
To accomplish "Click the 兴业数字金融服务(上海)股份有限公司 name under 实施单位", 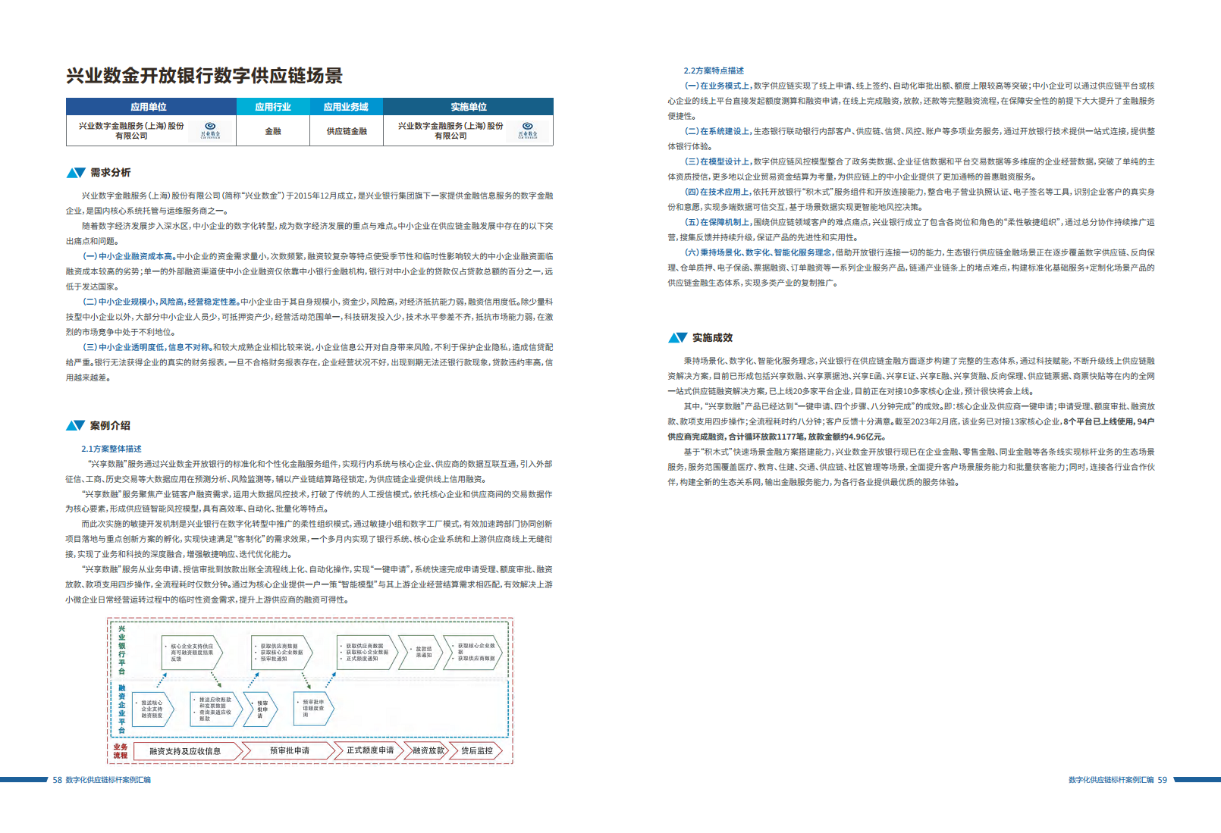I will 450,131.
